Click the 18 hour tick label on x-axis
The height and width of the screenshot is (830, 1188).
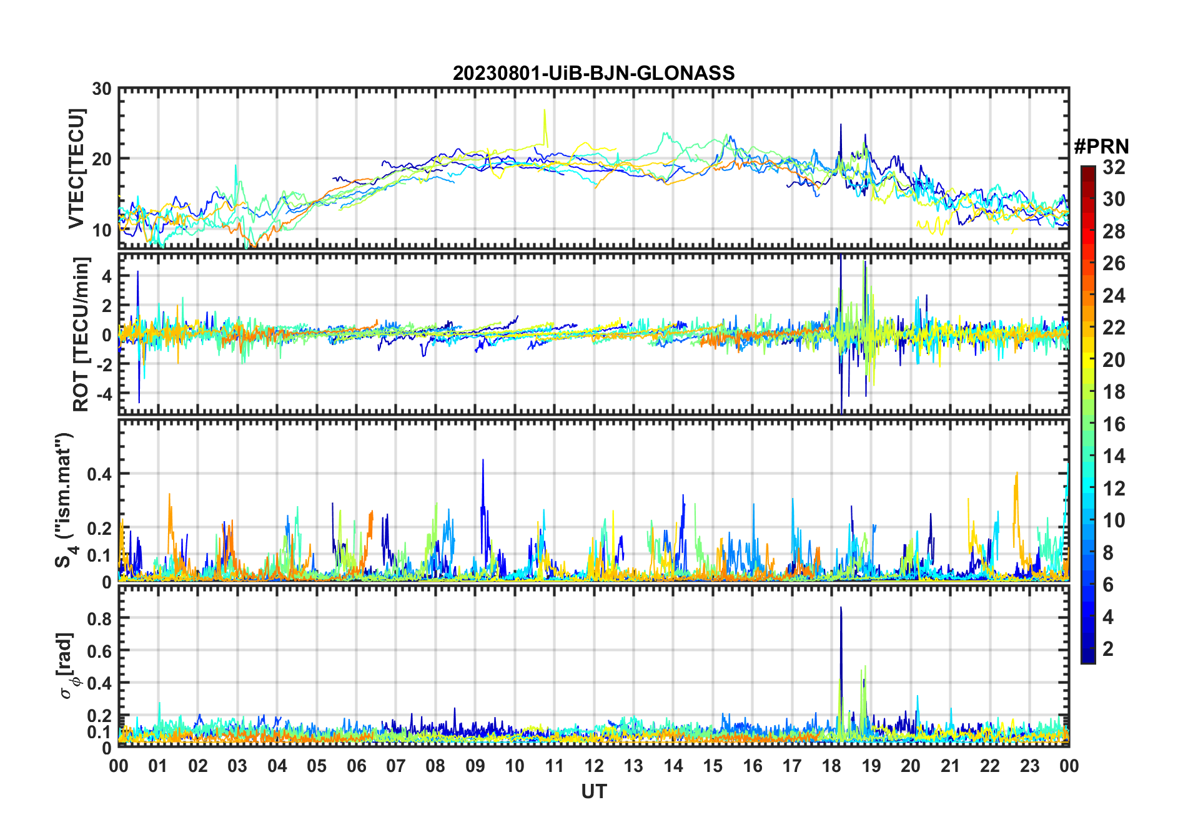(x=831, y=766)
